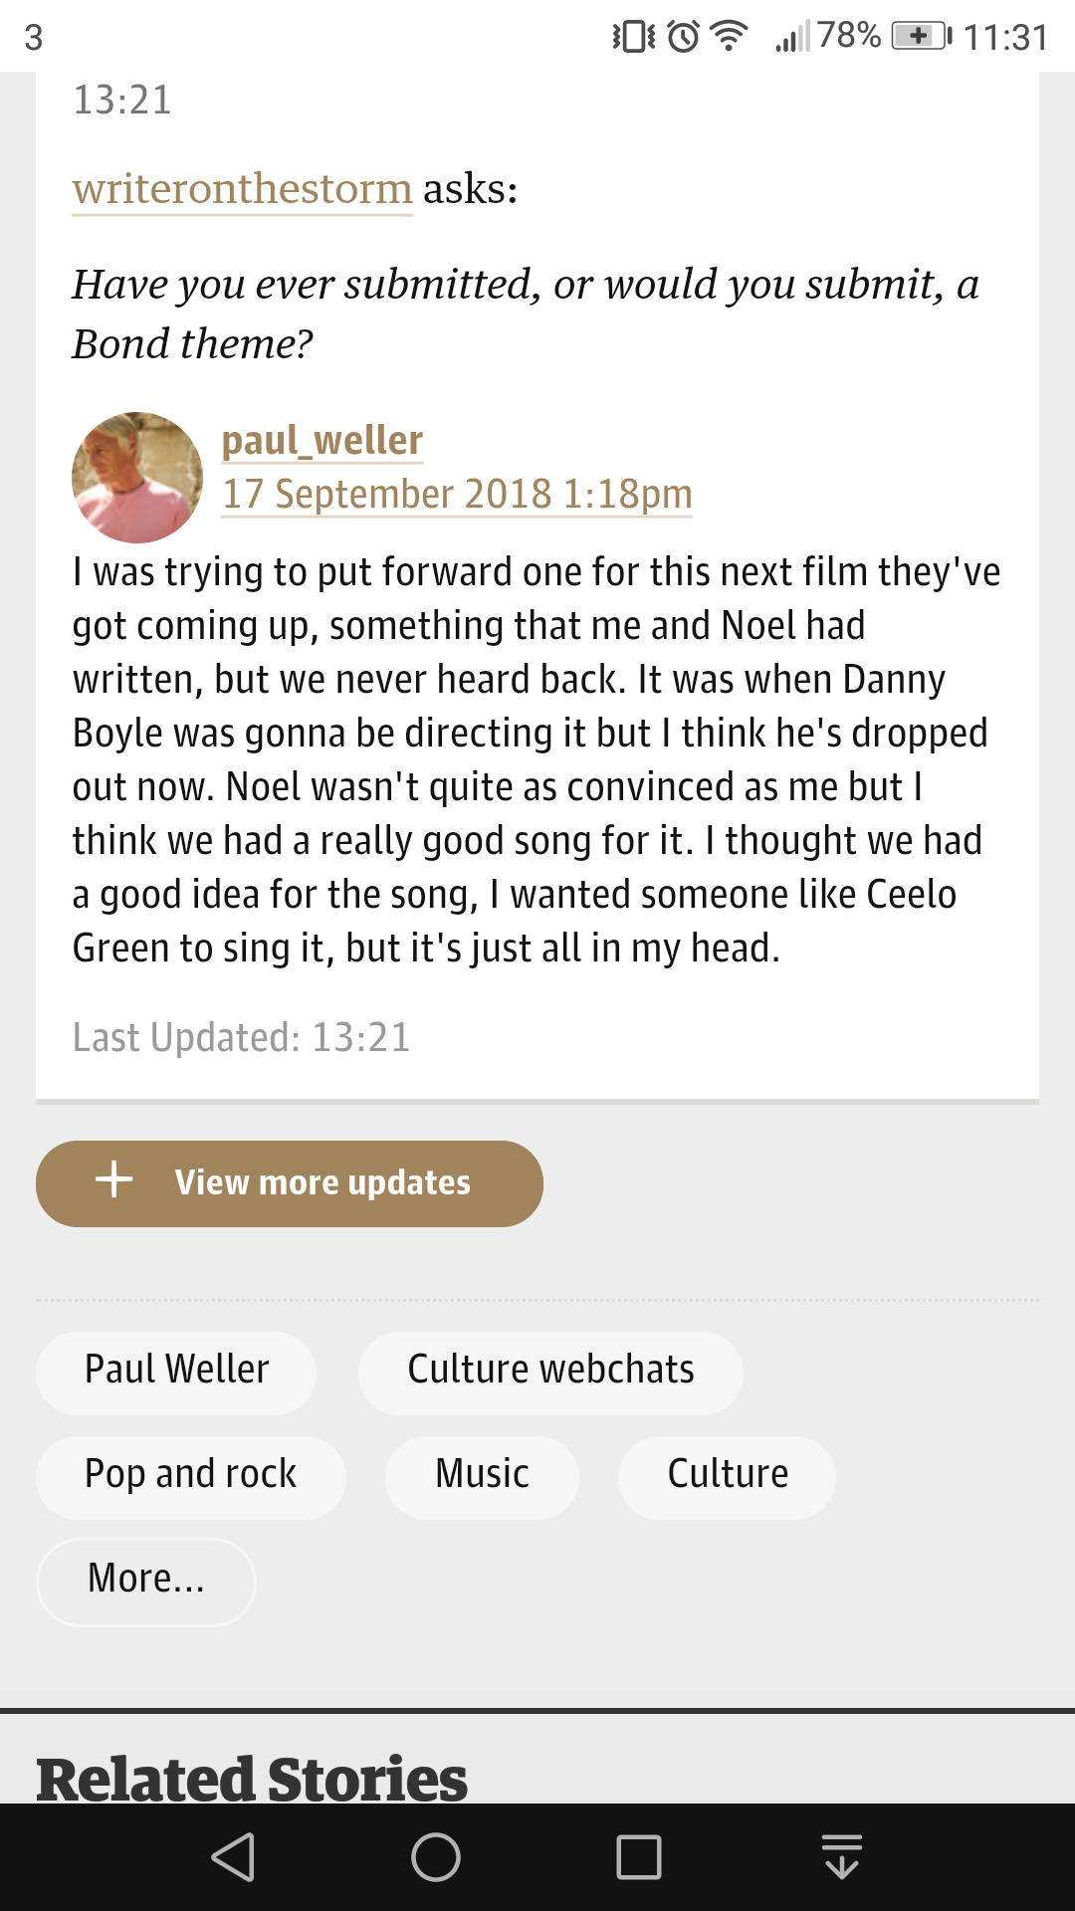This screenshot has width=1075, height=1911.
Task: Open the paul_weller username link
Action: [322, 440]
